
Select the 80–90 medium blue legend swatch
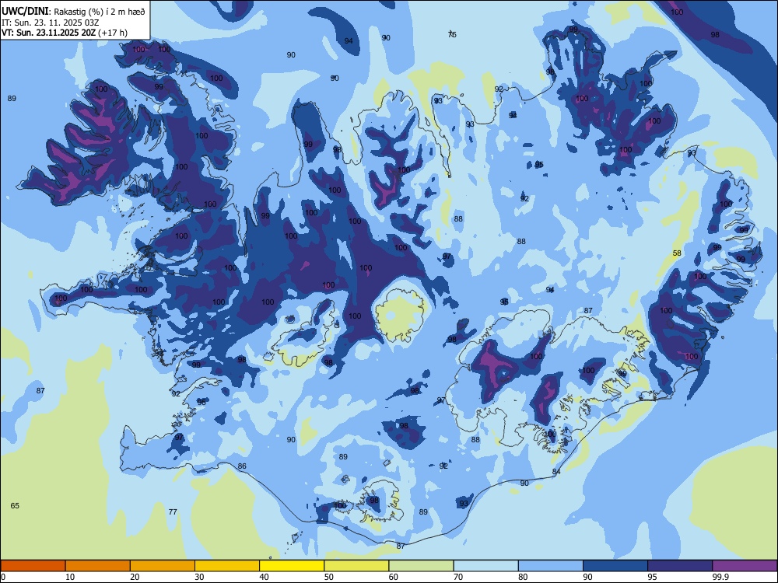click(551, 566)
